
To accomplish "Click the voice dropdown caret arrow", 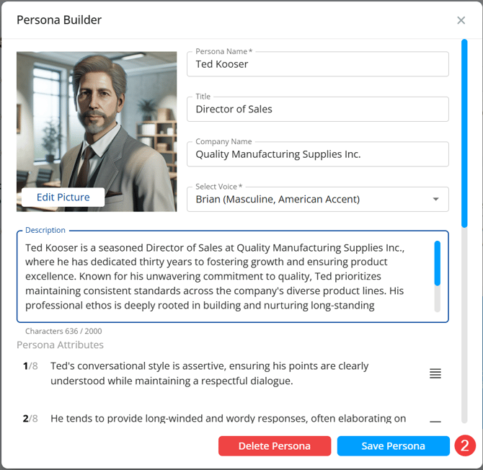I will coord(435,199).
